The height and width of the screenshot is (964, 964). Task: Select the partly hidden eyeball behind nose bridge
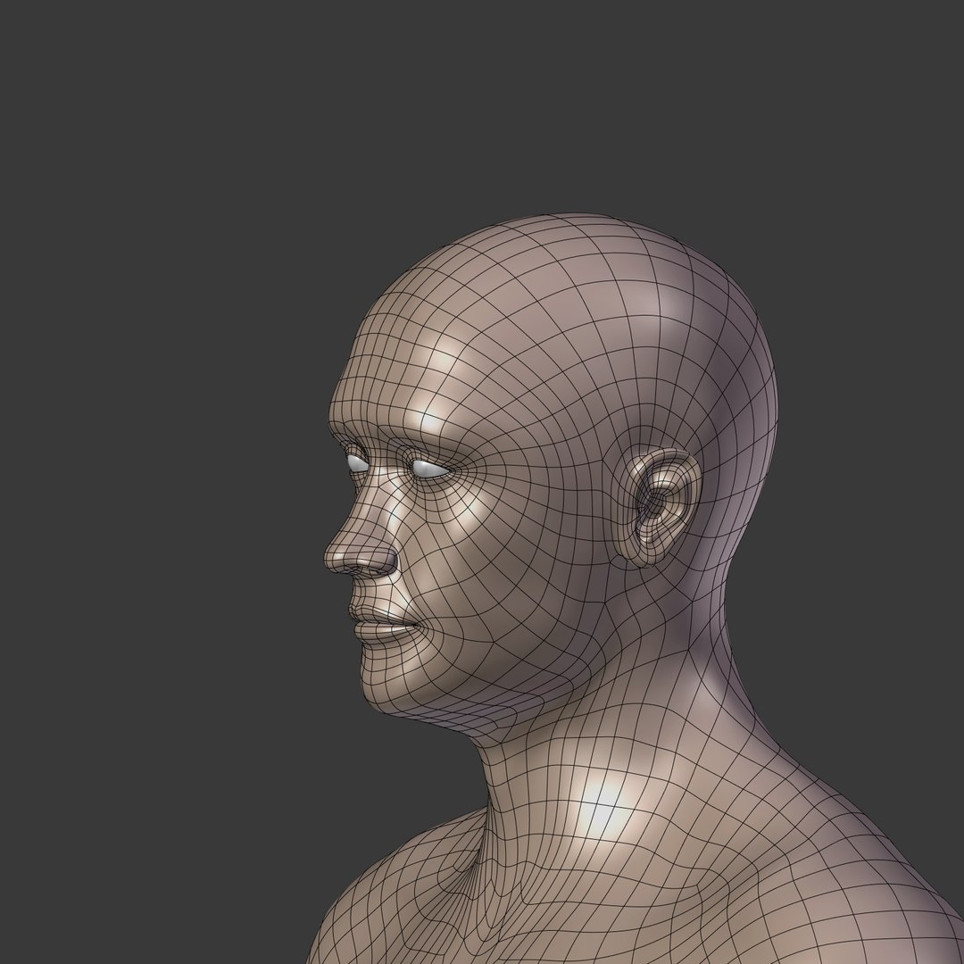358,463
